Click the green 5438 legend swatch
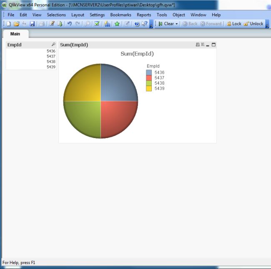271x269 pixels. coord(149,83)
